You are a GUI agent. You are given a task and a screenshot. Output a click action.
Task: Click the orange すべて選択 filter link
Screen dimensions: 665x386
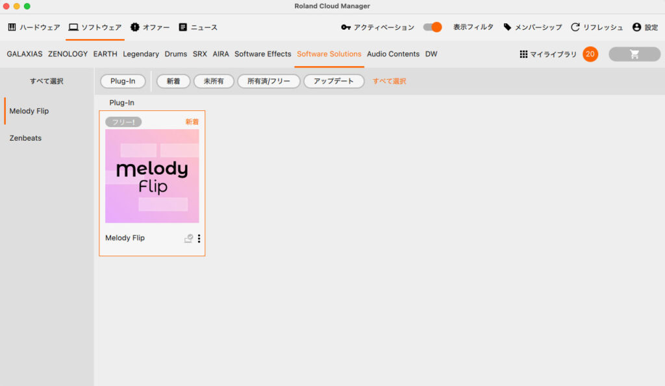click(390, 81)
